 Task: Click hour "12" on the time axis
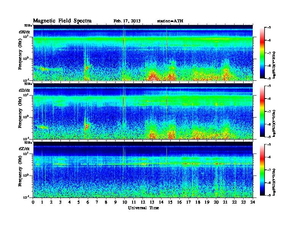pos(143,202)
